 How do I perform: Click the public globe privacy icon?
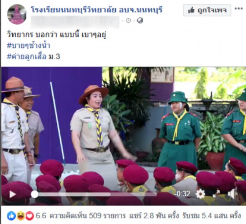coord(140,20)
